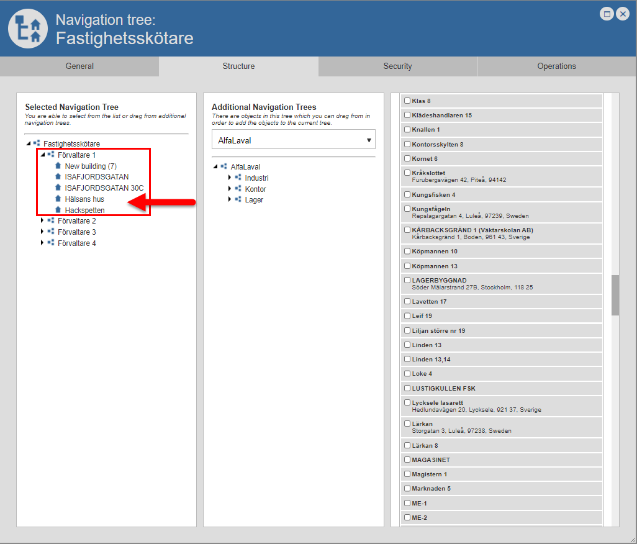Select Hackspetten tree item
637x544 pixels.
click(84, 210)
